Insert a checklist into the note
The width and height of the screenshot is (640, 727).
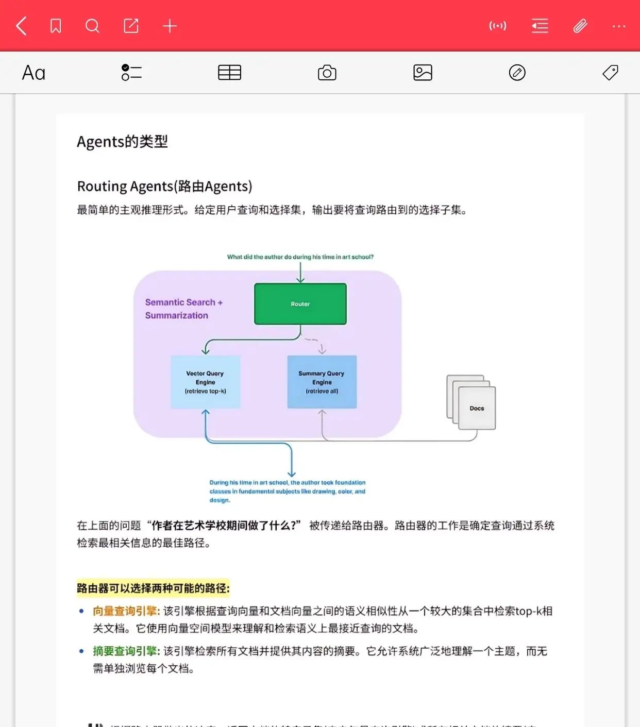click(131, 72)
